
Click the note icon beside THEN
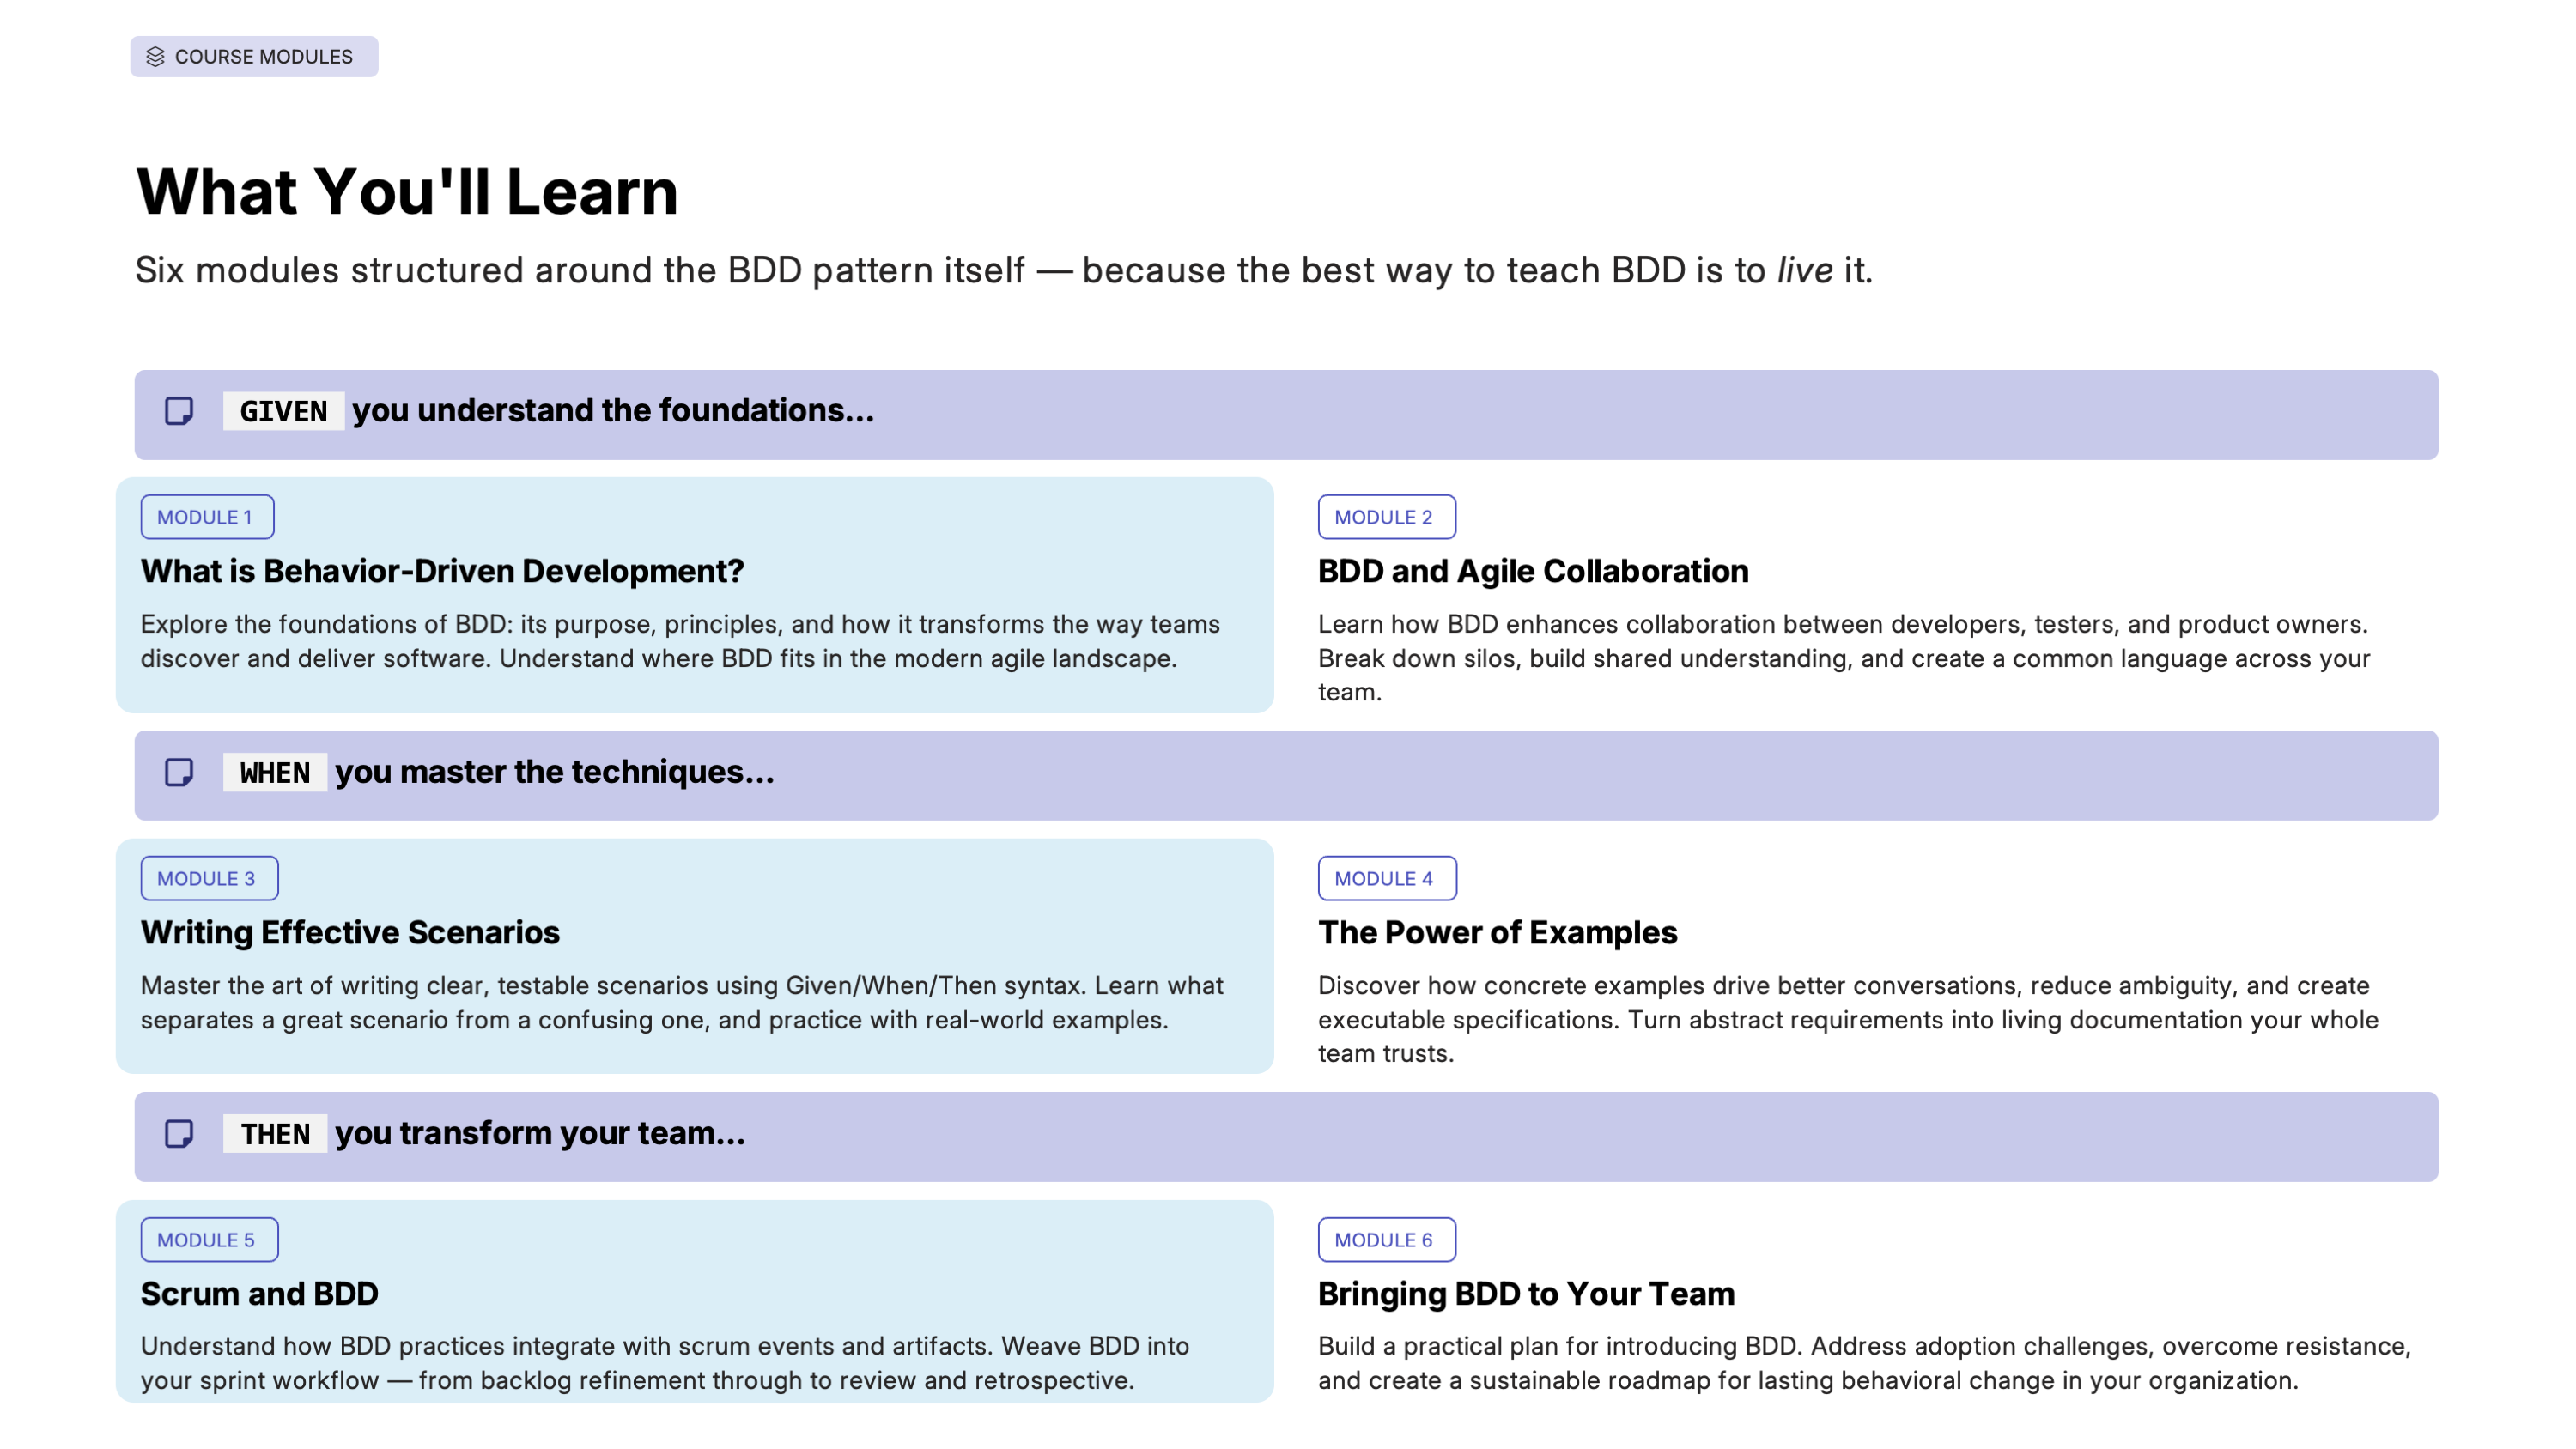click(x=179, y=1133)
